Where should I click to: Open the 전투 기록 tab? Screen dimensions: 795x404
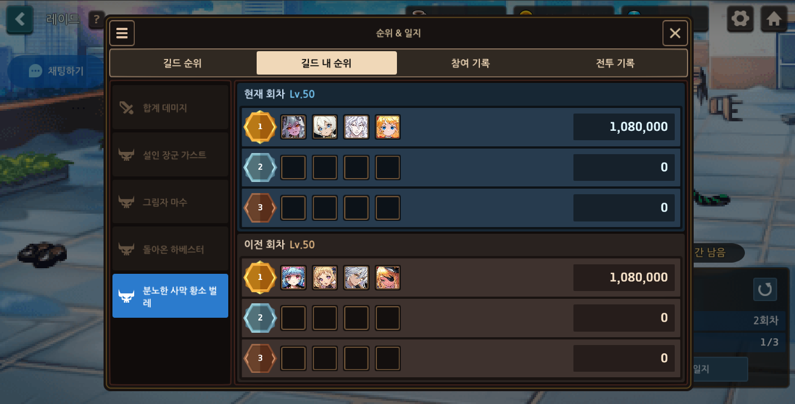(615, 63)
